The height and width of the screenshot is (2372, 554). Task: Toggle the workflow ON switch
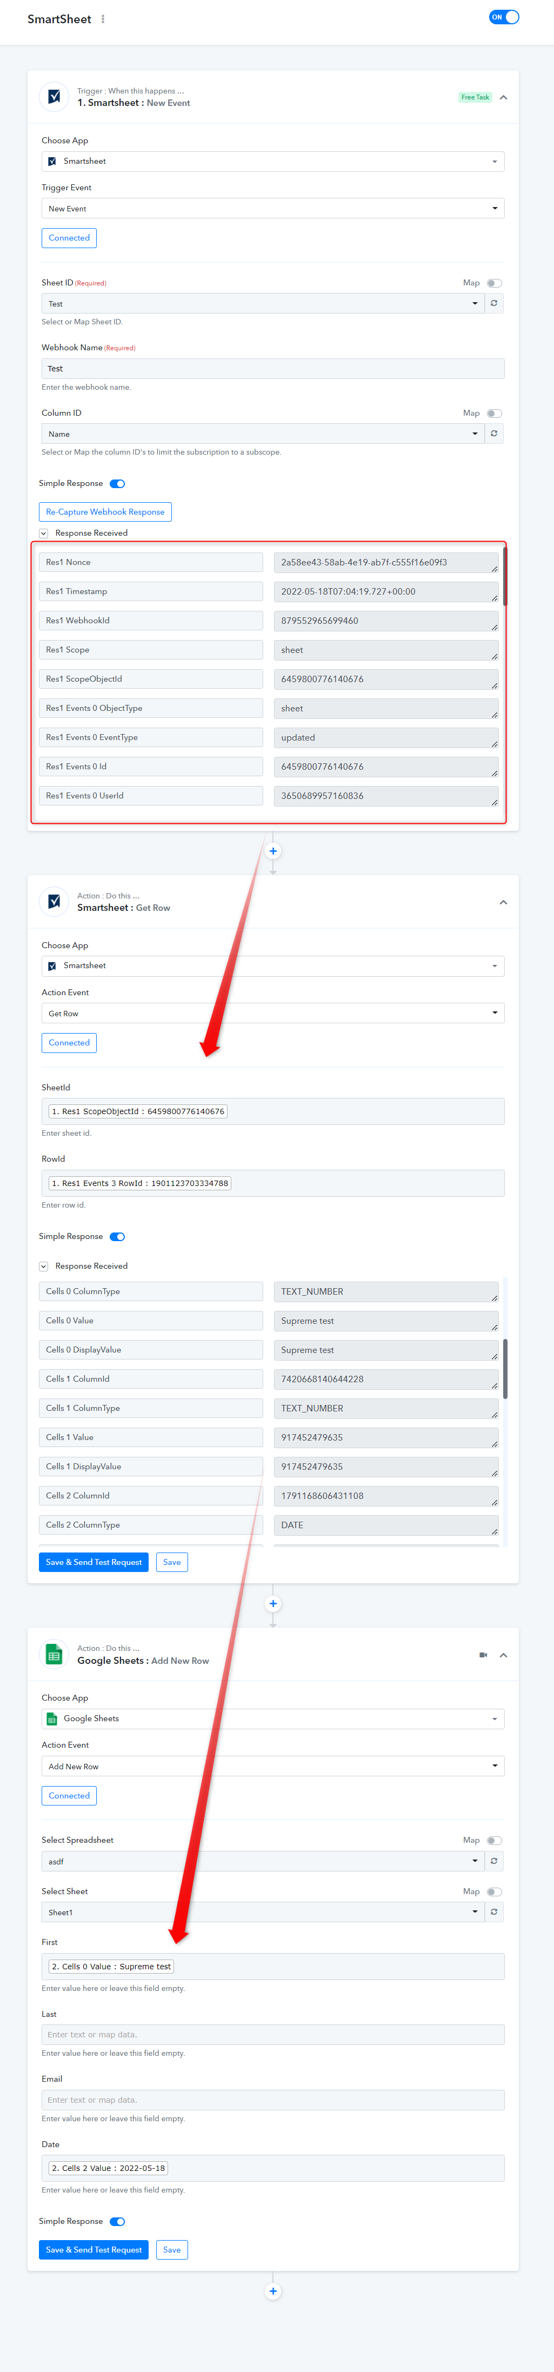tap(504, 17)
